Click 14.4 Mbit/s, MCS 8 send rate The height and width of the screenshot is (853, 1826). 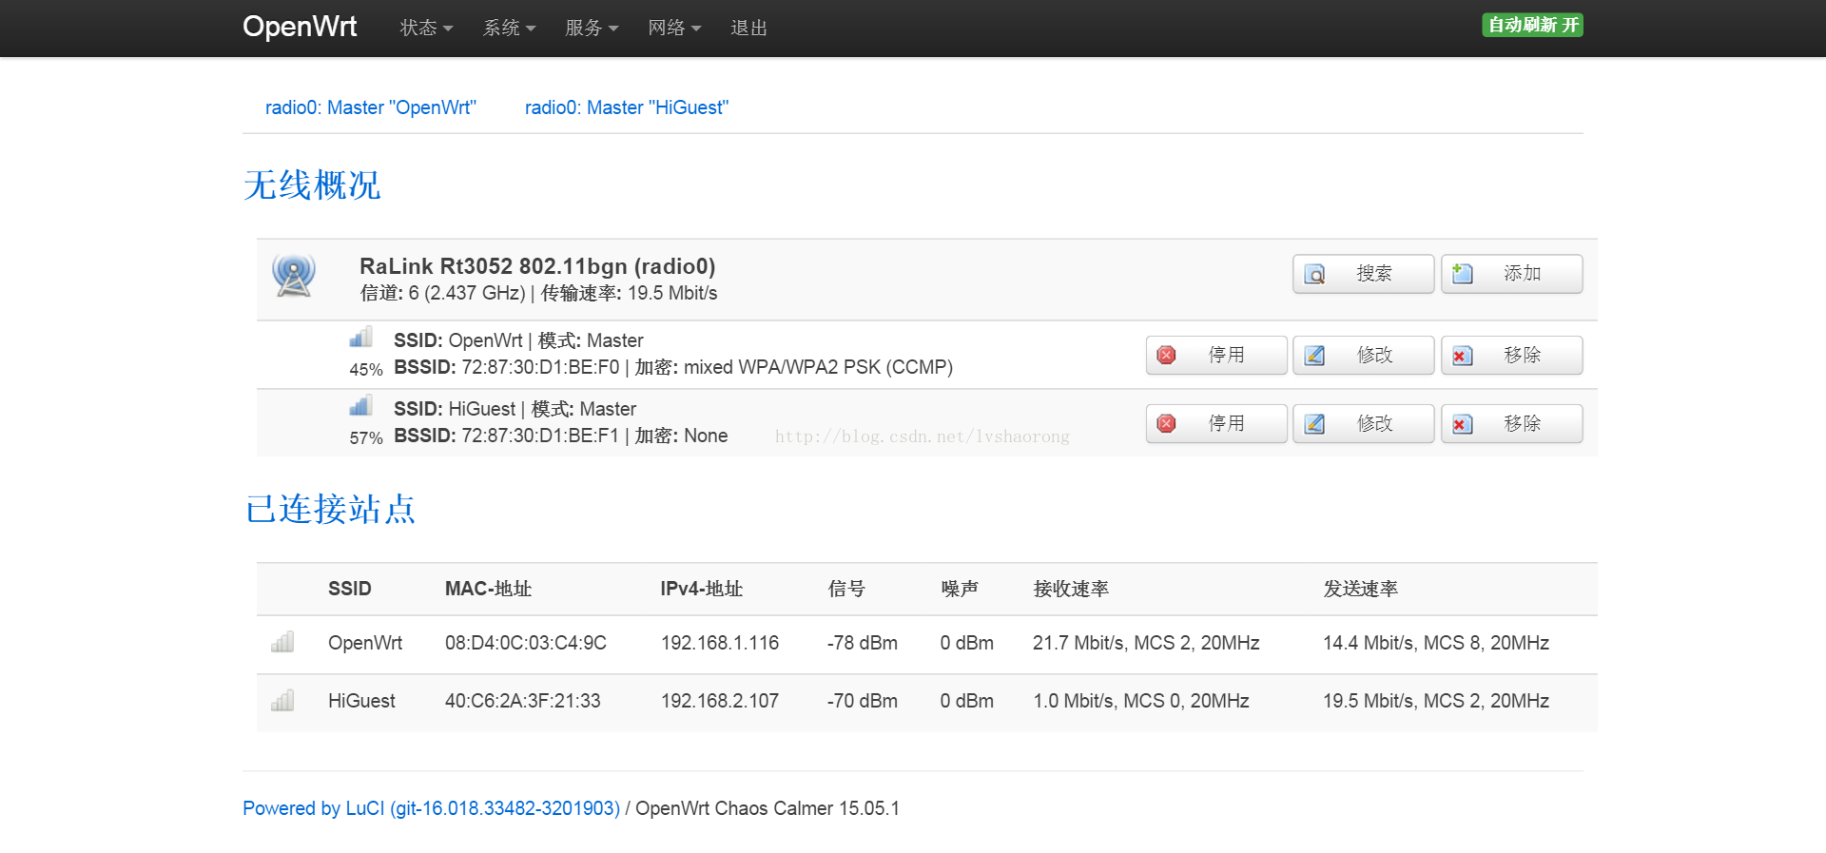coord(1436,643)
